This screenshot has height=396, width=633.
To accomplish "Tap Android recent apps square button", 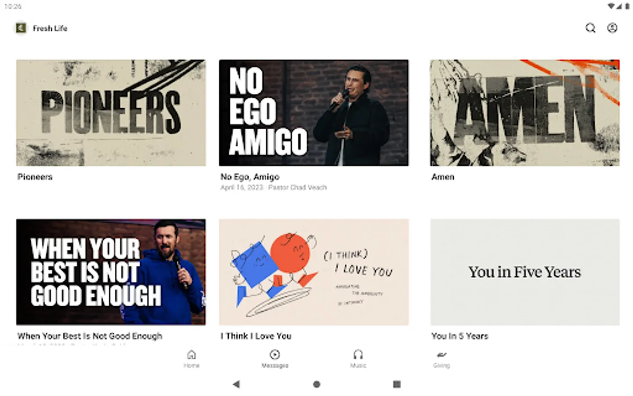I will [x=397, y=384].
